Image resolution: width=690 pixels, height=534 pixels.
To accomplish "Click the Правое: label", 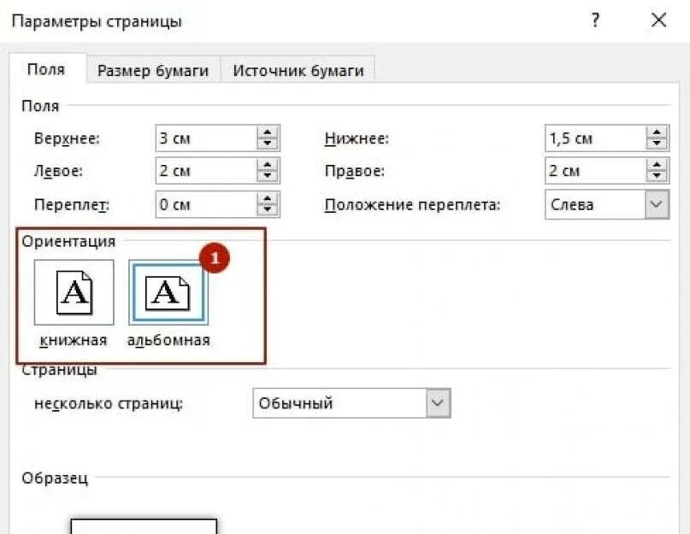I will [355, 171].
